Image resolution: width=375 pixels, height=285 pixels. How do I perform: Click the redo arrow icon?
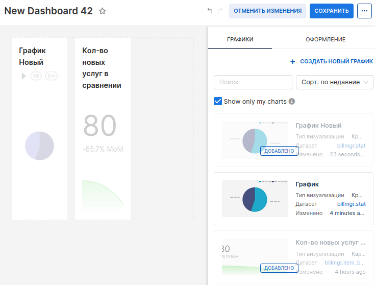point(220,11)
